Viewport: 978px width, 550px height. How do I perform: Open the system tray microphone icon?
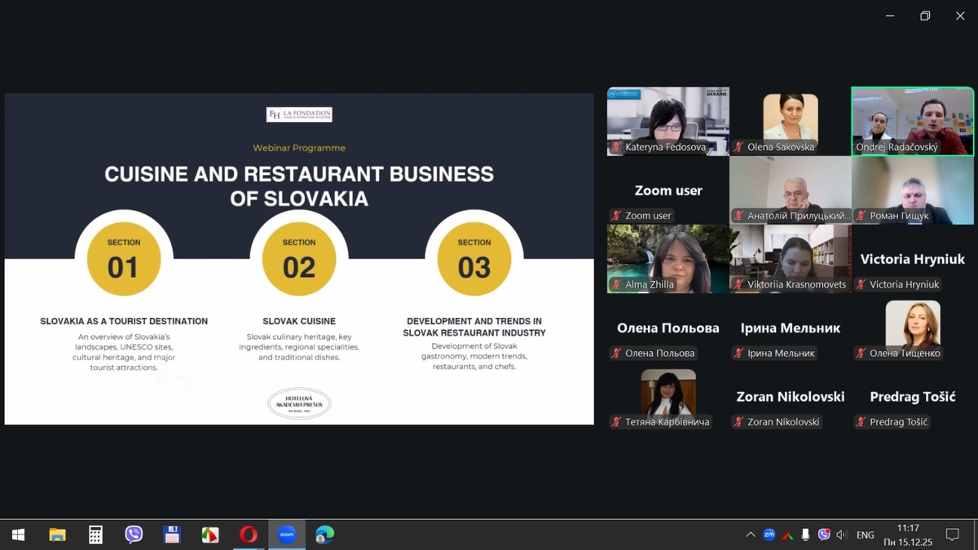[805, 535]
